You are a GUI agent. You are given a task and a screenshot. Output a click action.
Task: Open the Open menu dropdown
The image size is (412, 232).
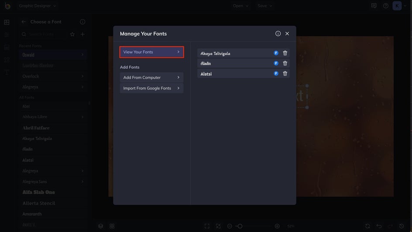point(240,6)
